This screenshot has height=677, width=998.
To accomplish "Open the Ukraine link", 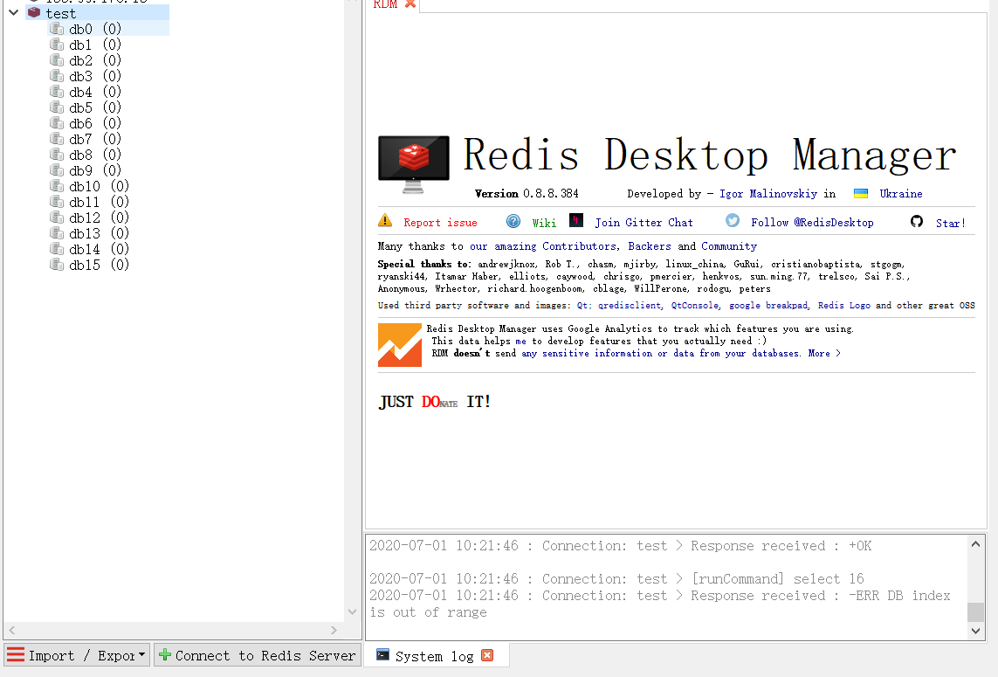I will pos(900,194).
